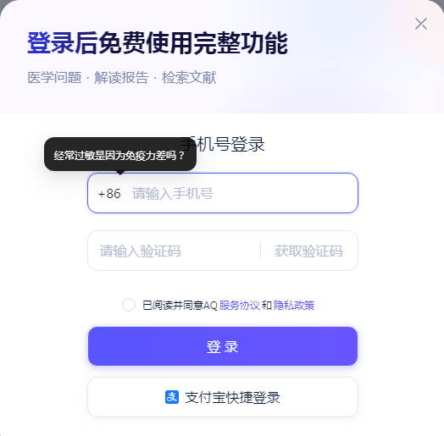Click the 经常过敏是因为免疫力差吗 tooltip bubble
The width and height of the screenshot is (444, 436).
tap(120, 154)
